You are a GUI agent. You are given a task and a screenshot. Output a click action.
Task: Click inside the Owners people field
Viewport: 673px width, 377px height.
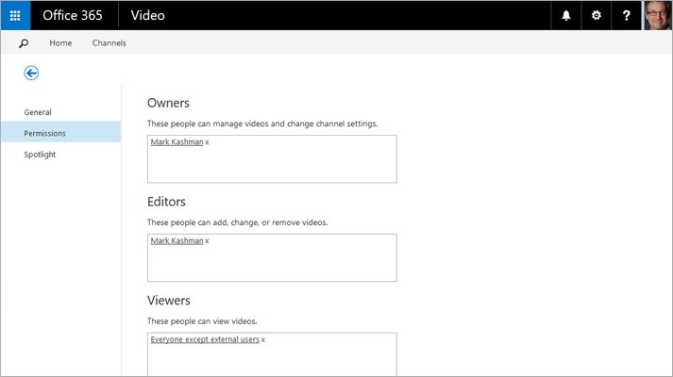pyautogui.click(x=272, y=159)
